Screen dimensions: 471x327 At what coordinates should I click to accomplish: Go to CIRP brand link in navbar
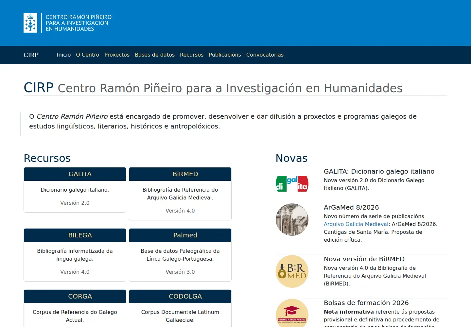(31, 55)
